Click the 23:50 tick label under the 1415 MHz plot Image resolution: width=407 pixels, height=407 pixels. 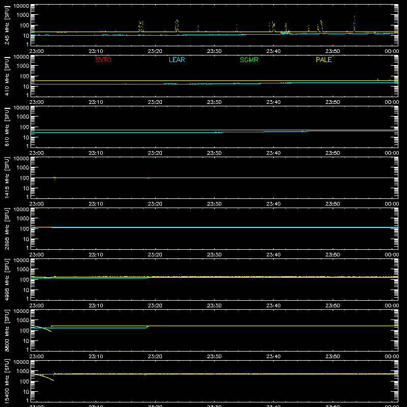[x=333, y=204]
